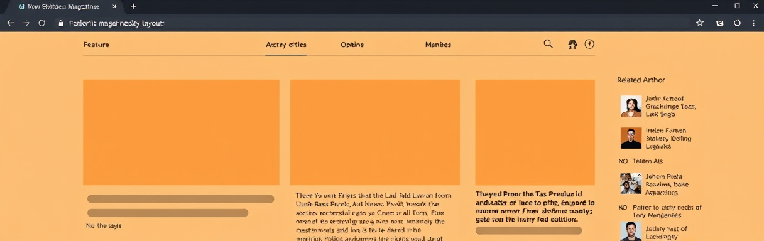Click the first placeholder bar under left article

coord(180,199)
